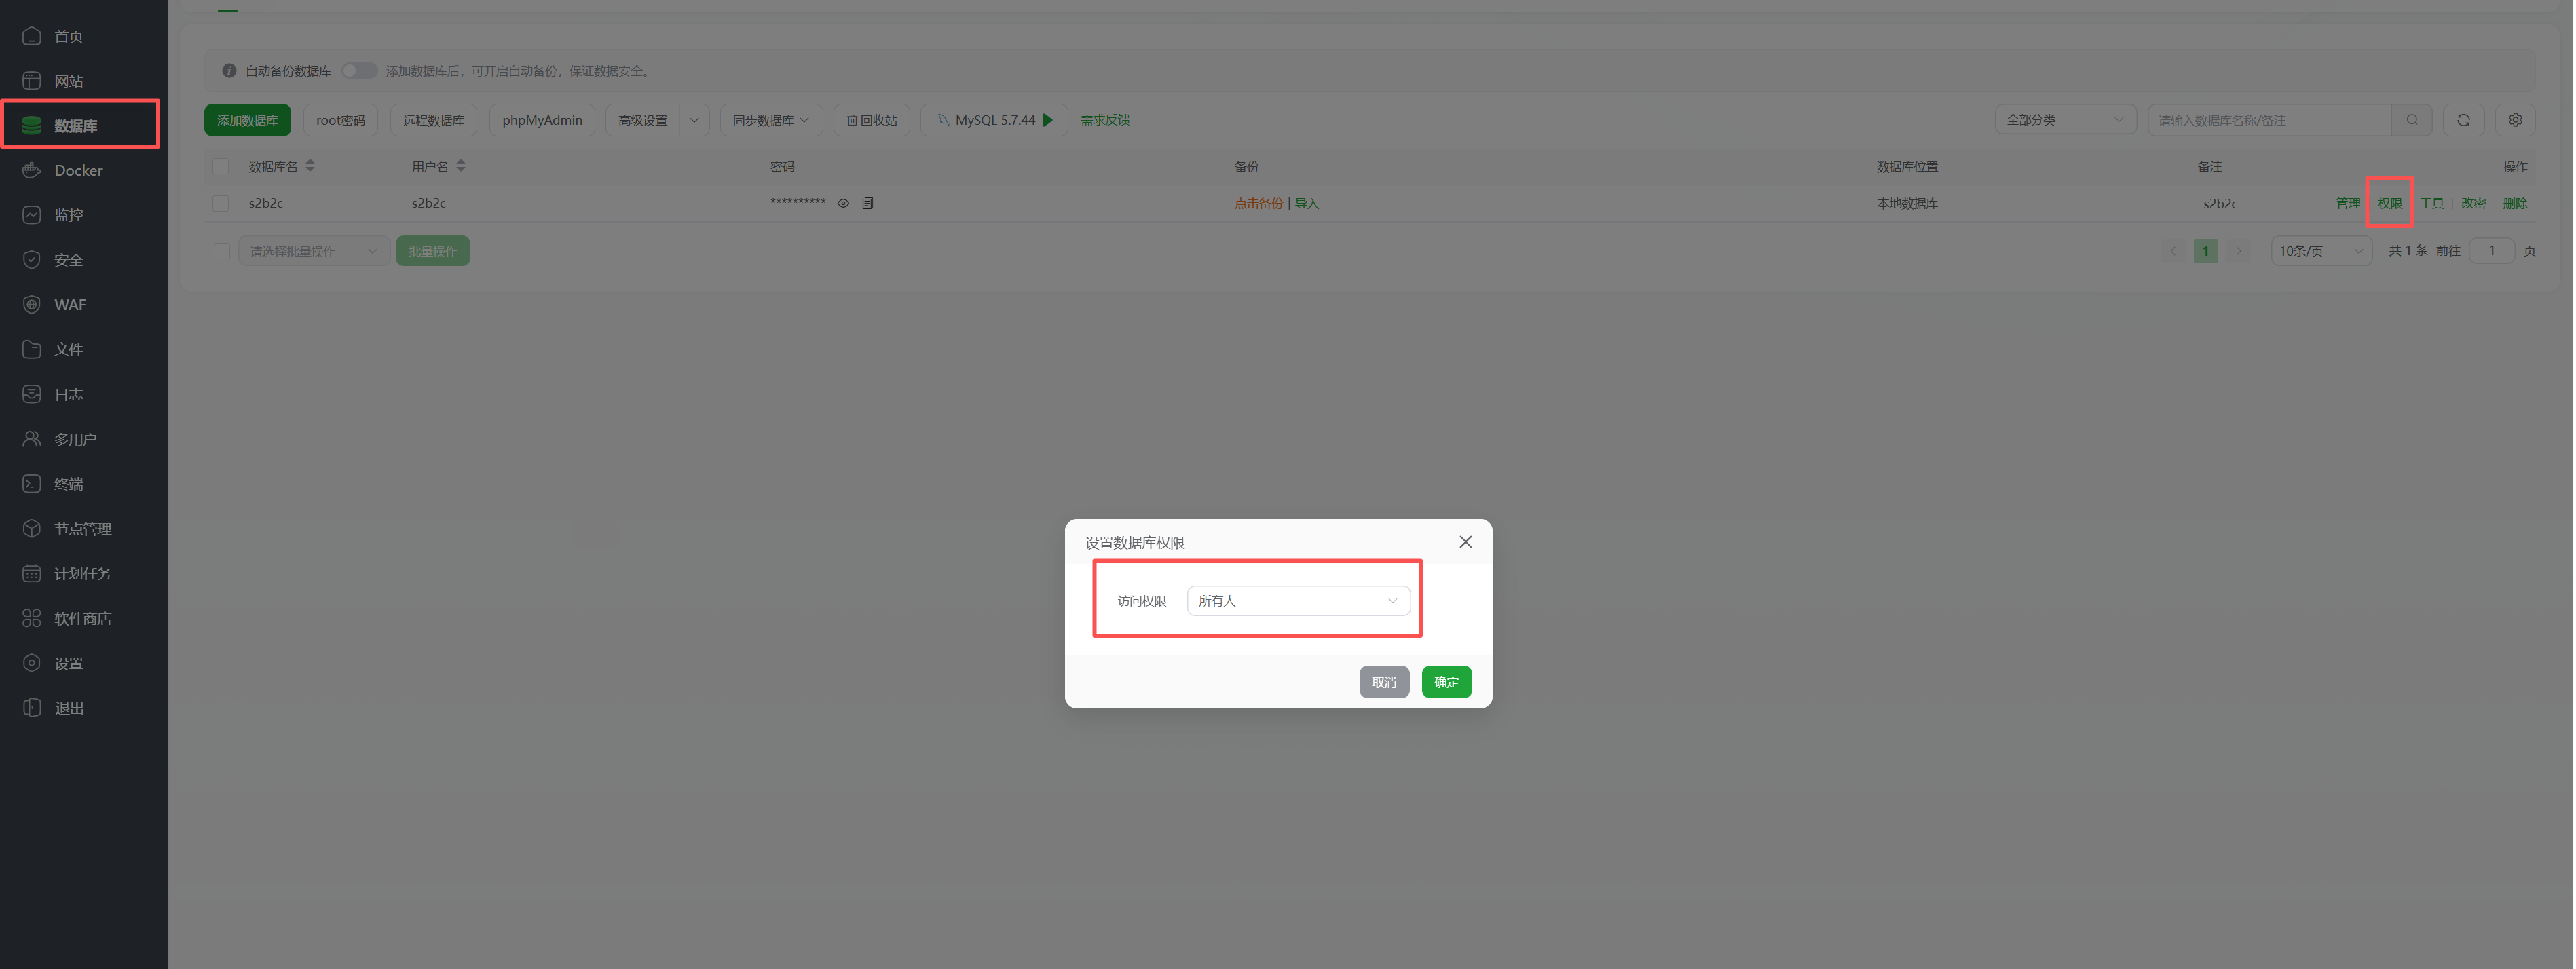The width and height of the screenshot is (2576, 969).
Task: Go to the 软件商店 sidebar entry
Action: [82, 619]
